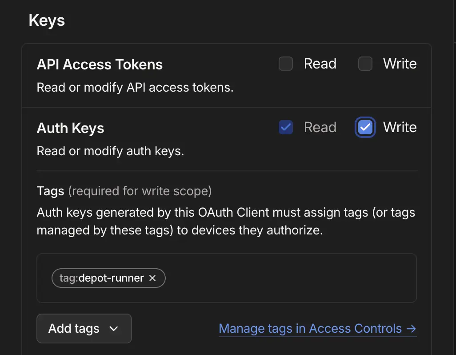
Task: Remove the depot-runner tag with its X icon
Action: click(x=152, y=278)
